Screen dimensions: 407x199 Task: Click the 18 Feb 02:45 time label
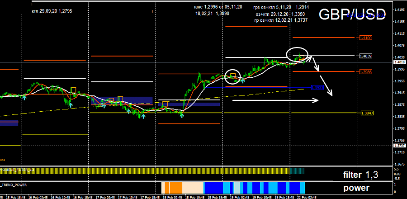172,197
